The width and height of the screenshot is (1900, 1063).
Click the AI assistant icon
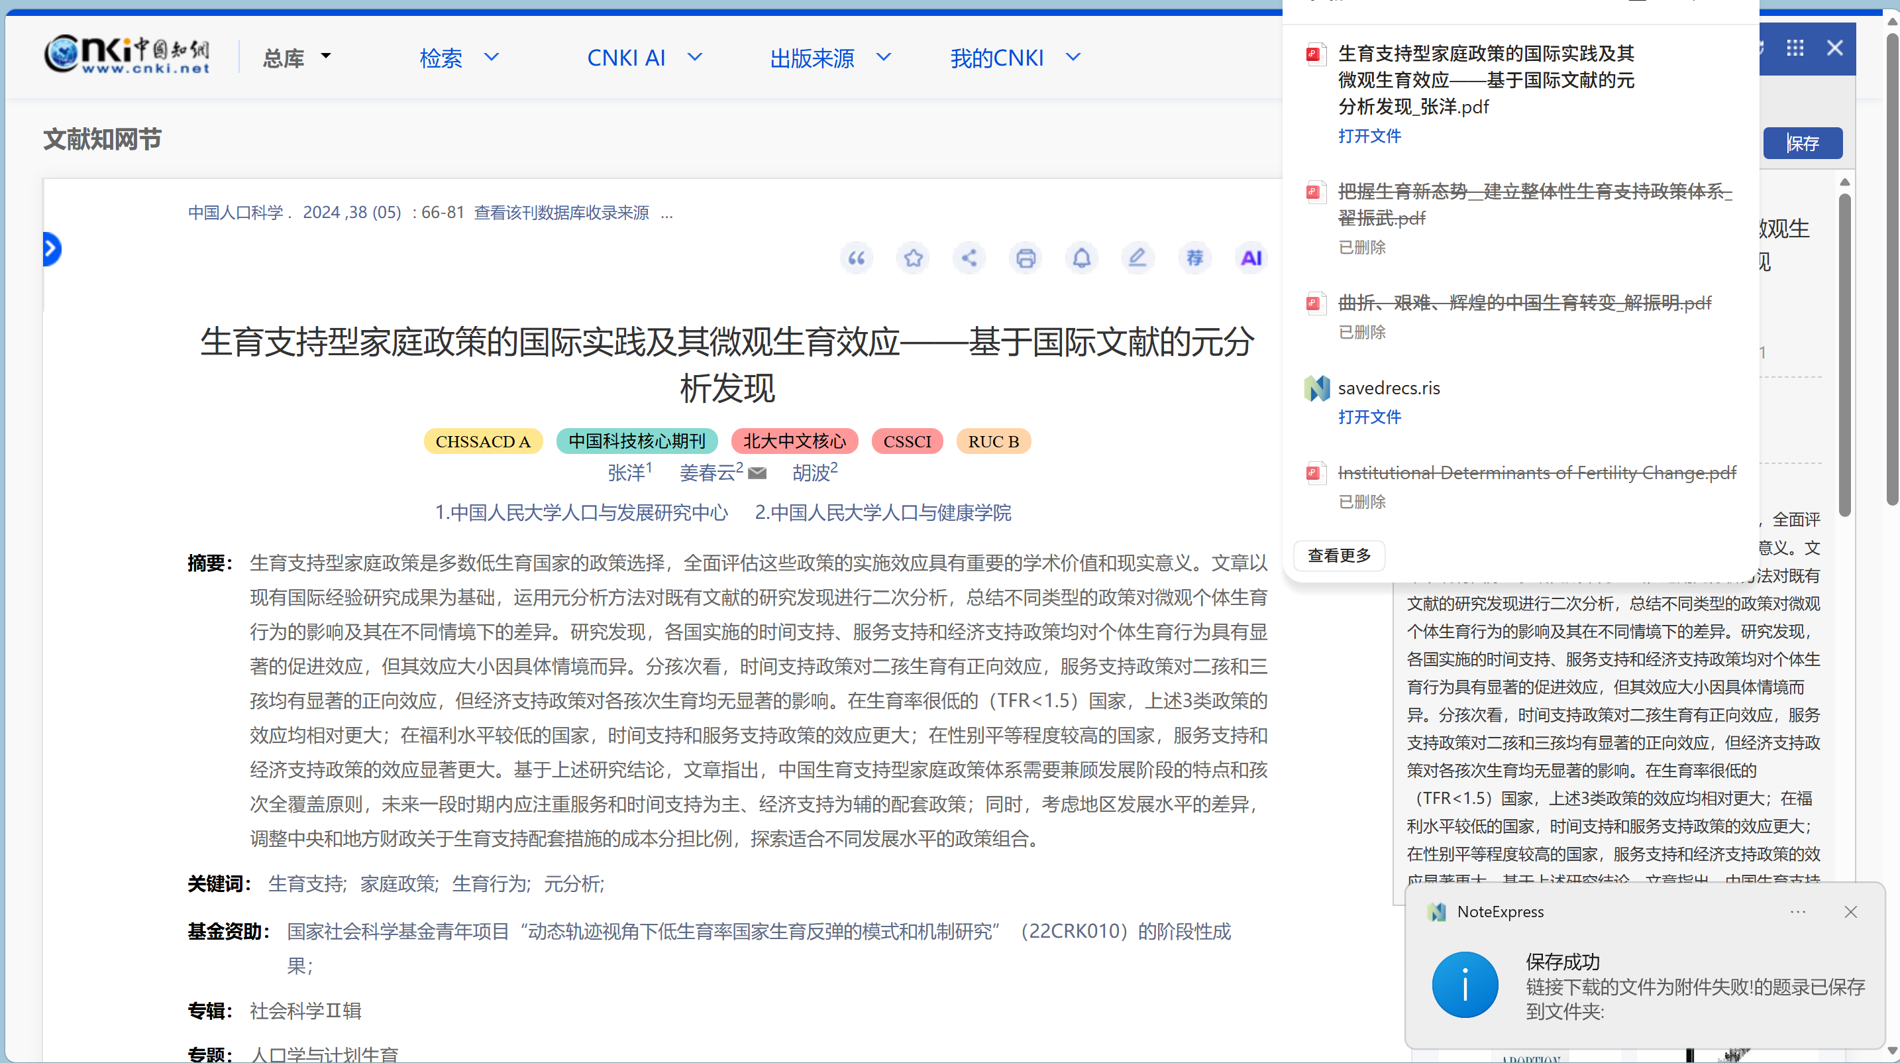(x=1251, y=258)
